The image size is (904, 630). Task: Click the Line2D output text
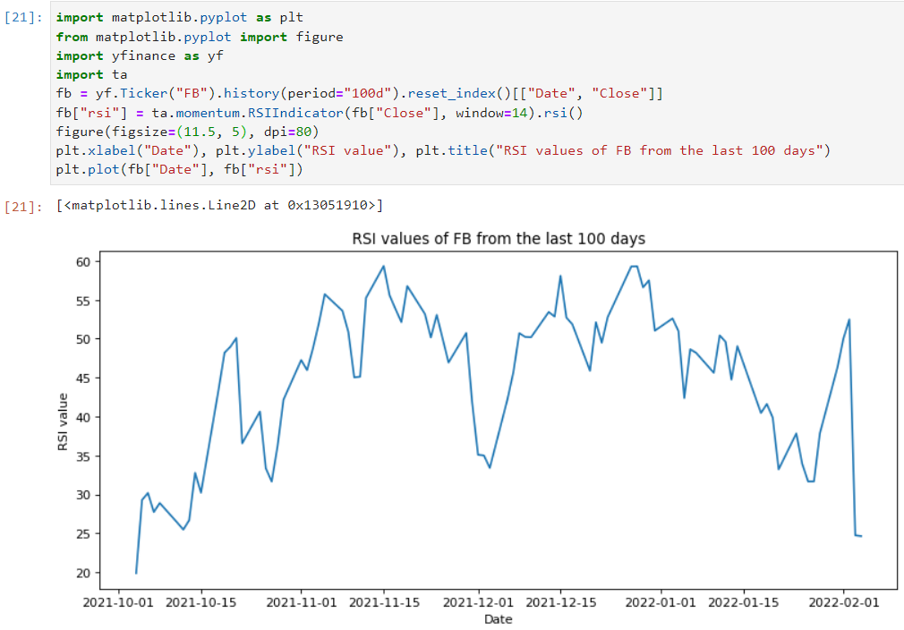coord(219,205)
